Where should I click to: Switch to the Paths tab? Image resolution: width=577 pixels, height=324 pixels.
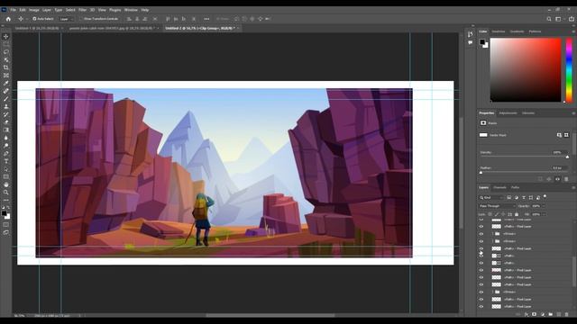(515, 187)
